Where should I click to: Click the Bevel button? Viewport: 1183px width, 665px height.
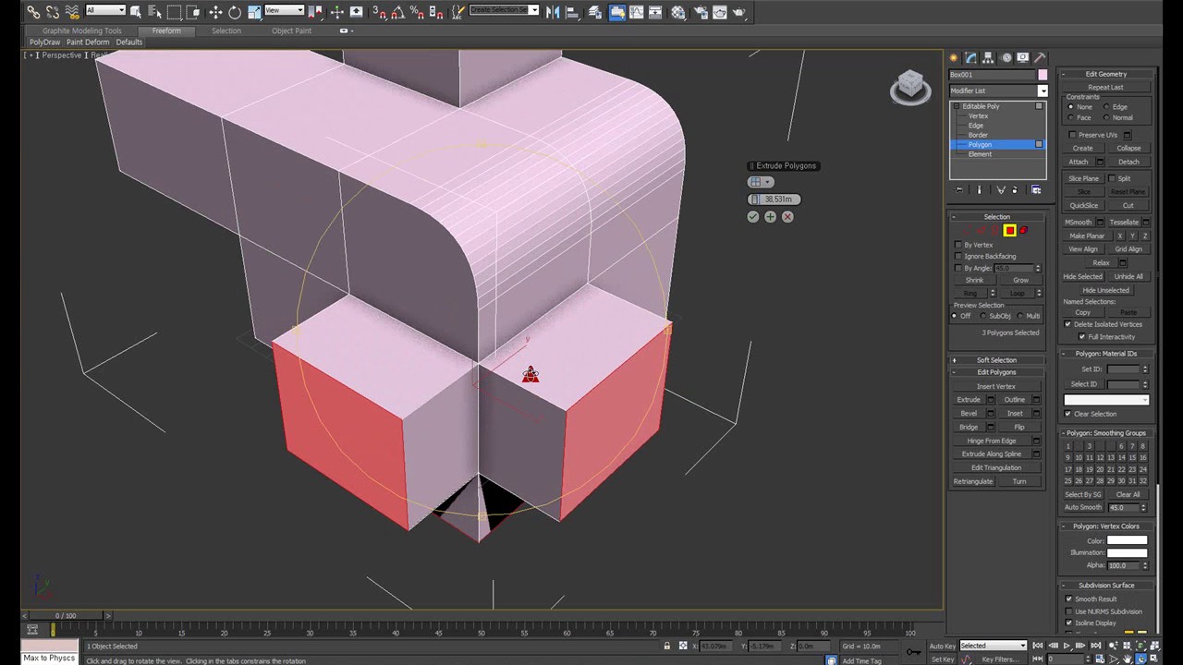coord(969,414)
